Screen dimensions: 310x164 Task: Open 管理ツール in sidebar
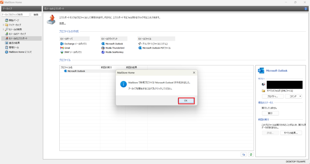click(x=14, y=47)
